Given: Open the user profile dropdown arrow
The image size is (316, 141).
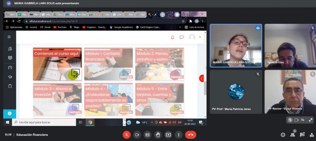Looking at the screenshot, I should pyautogui.click(x=200, y=37).
